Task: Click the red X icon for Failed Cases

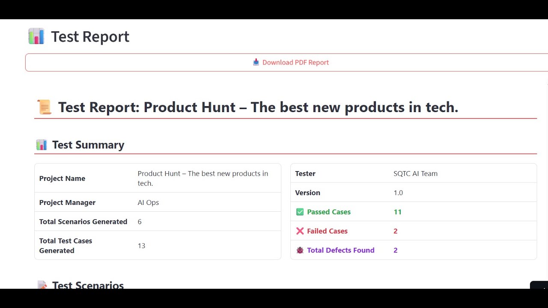Action: [300, 231]
